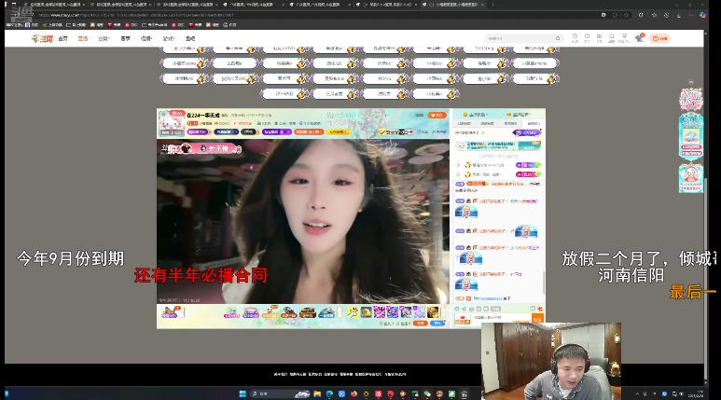Click the star favorite icon in the address bar
The image size is (721, 400).
point(626,15)
